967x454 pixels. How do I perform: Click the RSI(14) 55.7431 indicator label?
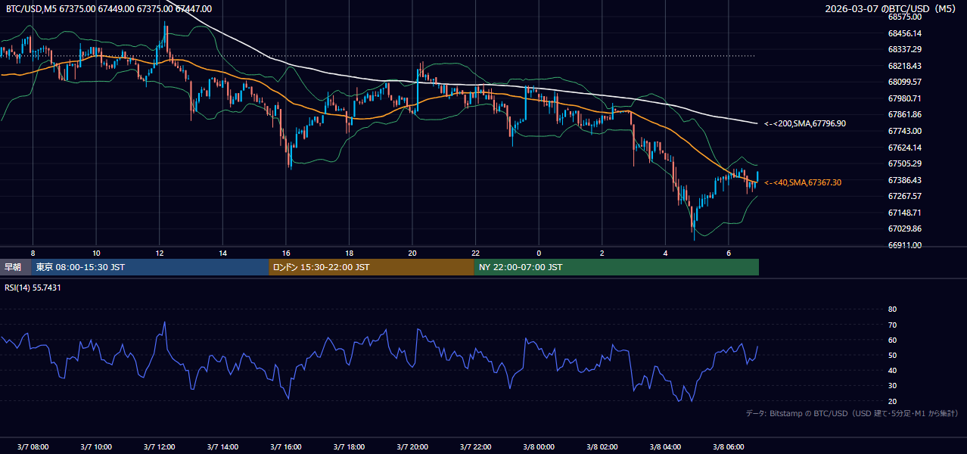33,288
